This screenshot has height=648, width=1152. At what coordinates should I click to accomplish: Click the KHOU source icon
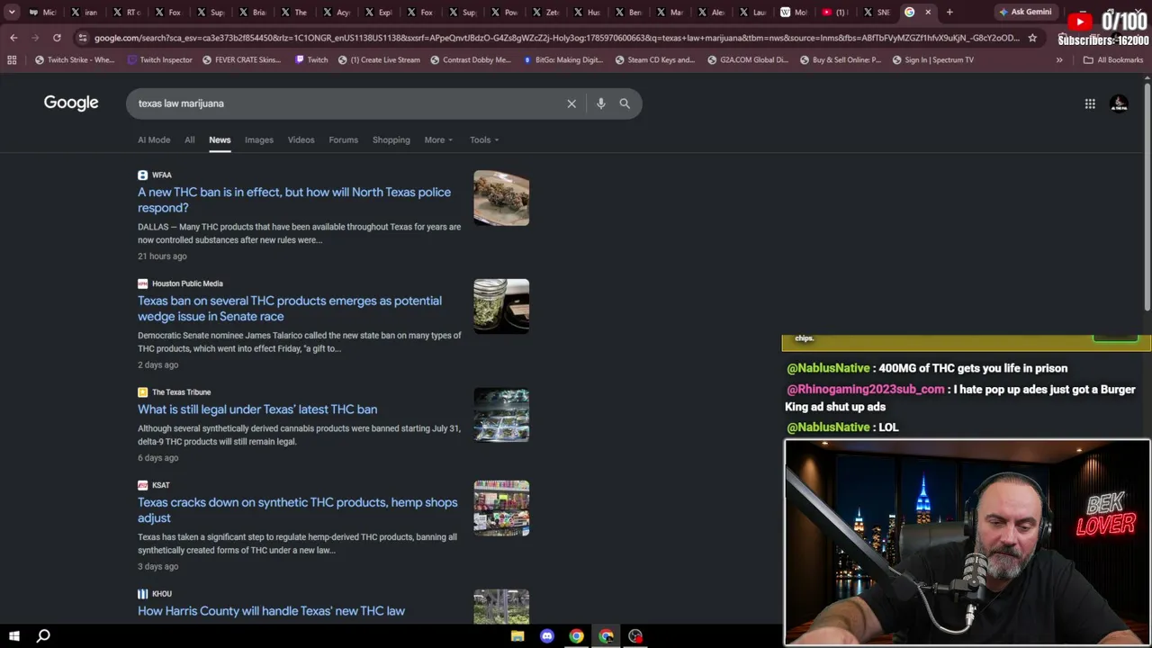pyautogui.click(x=142, y=594)
